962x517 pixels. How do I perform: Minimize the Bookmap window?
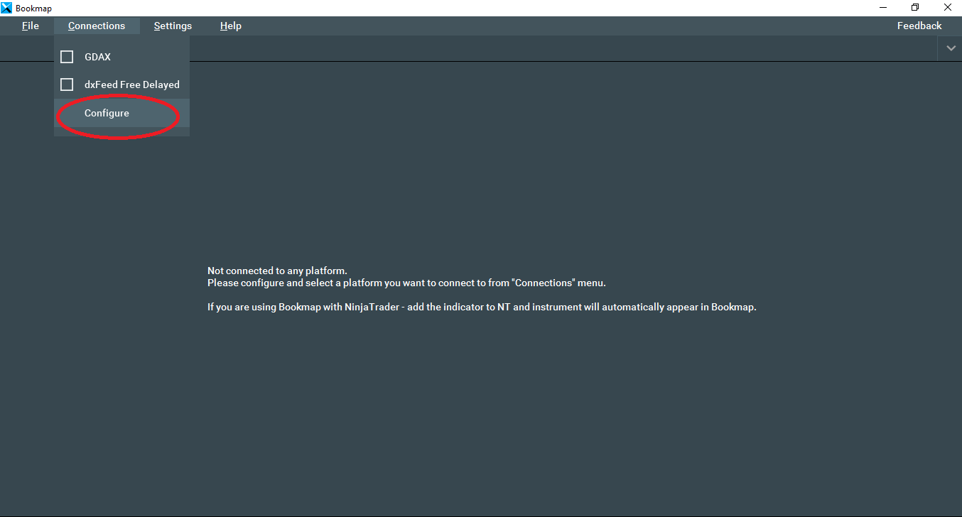pos(883,8)
